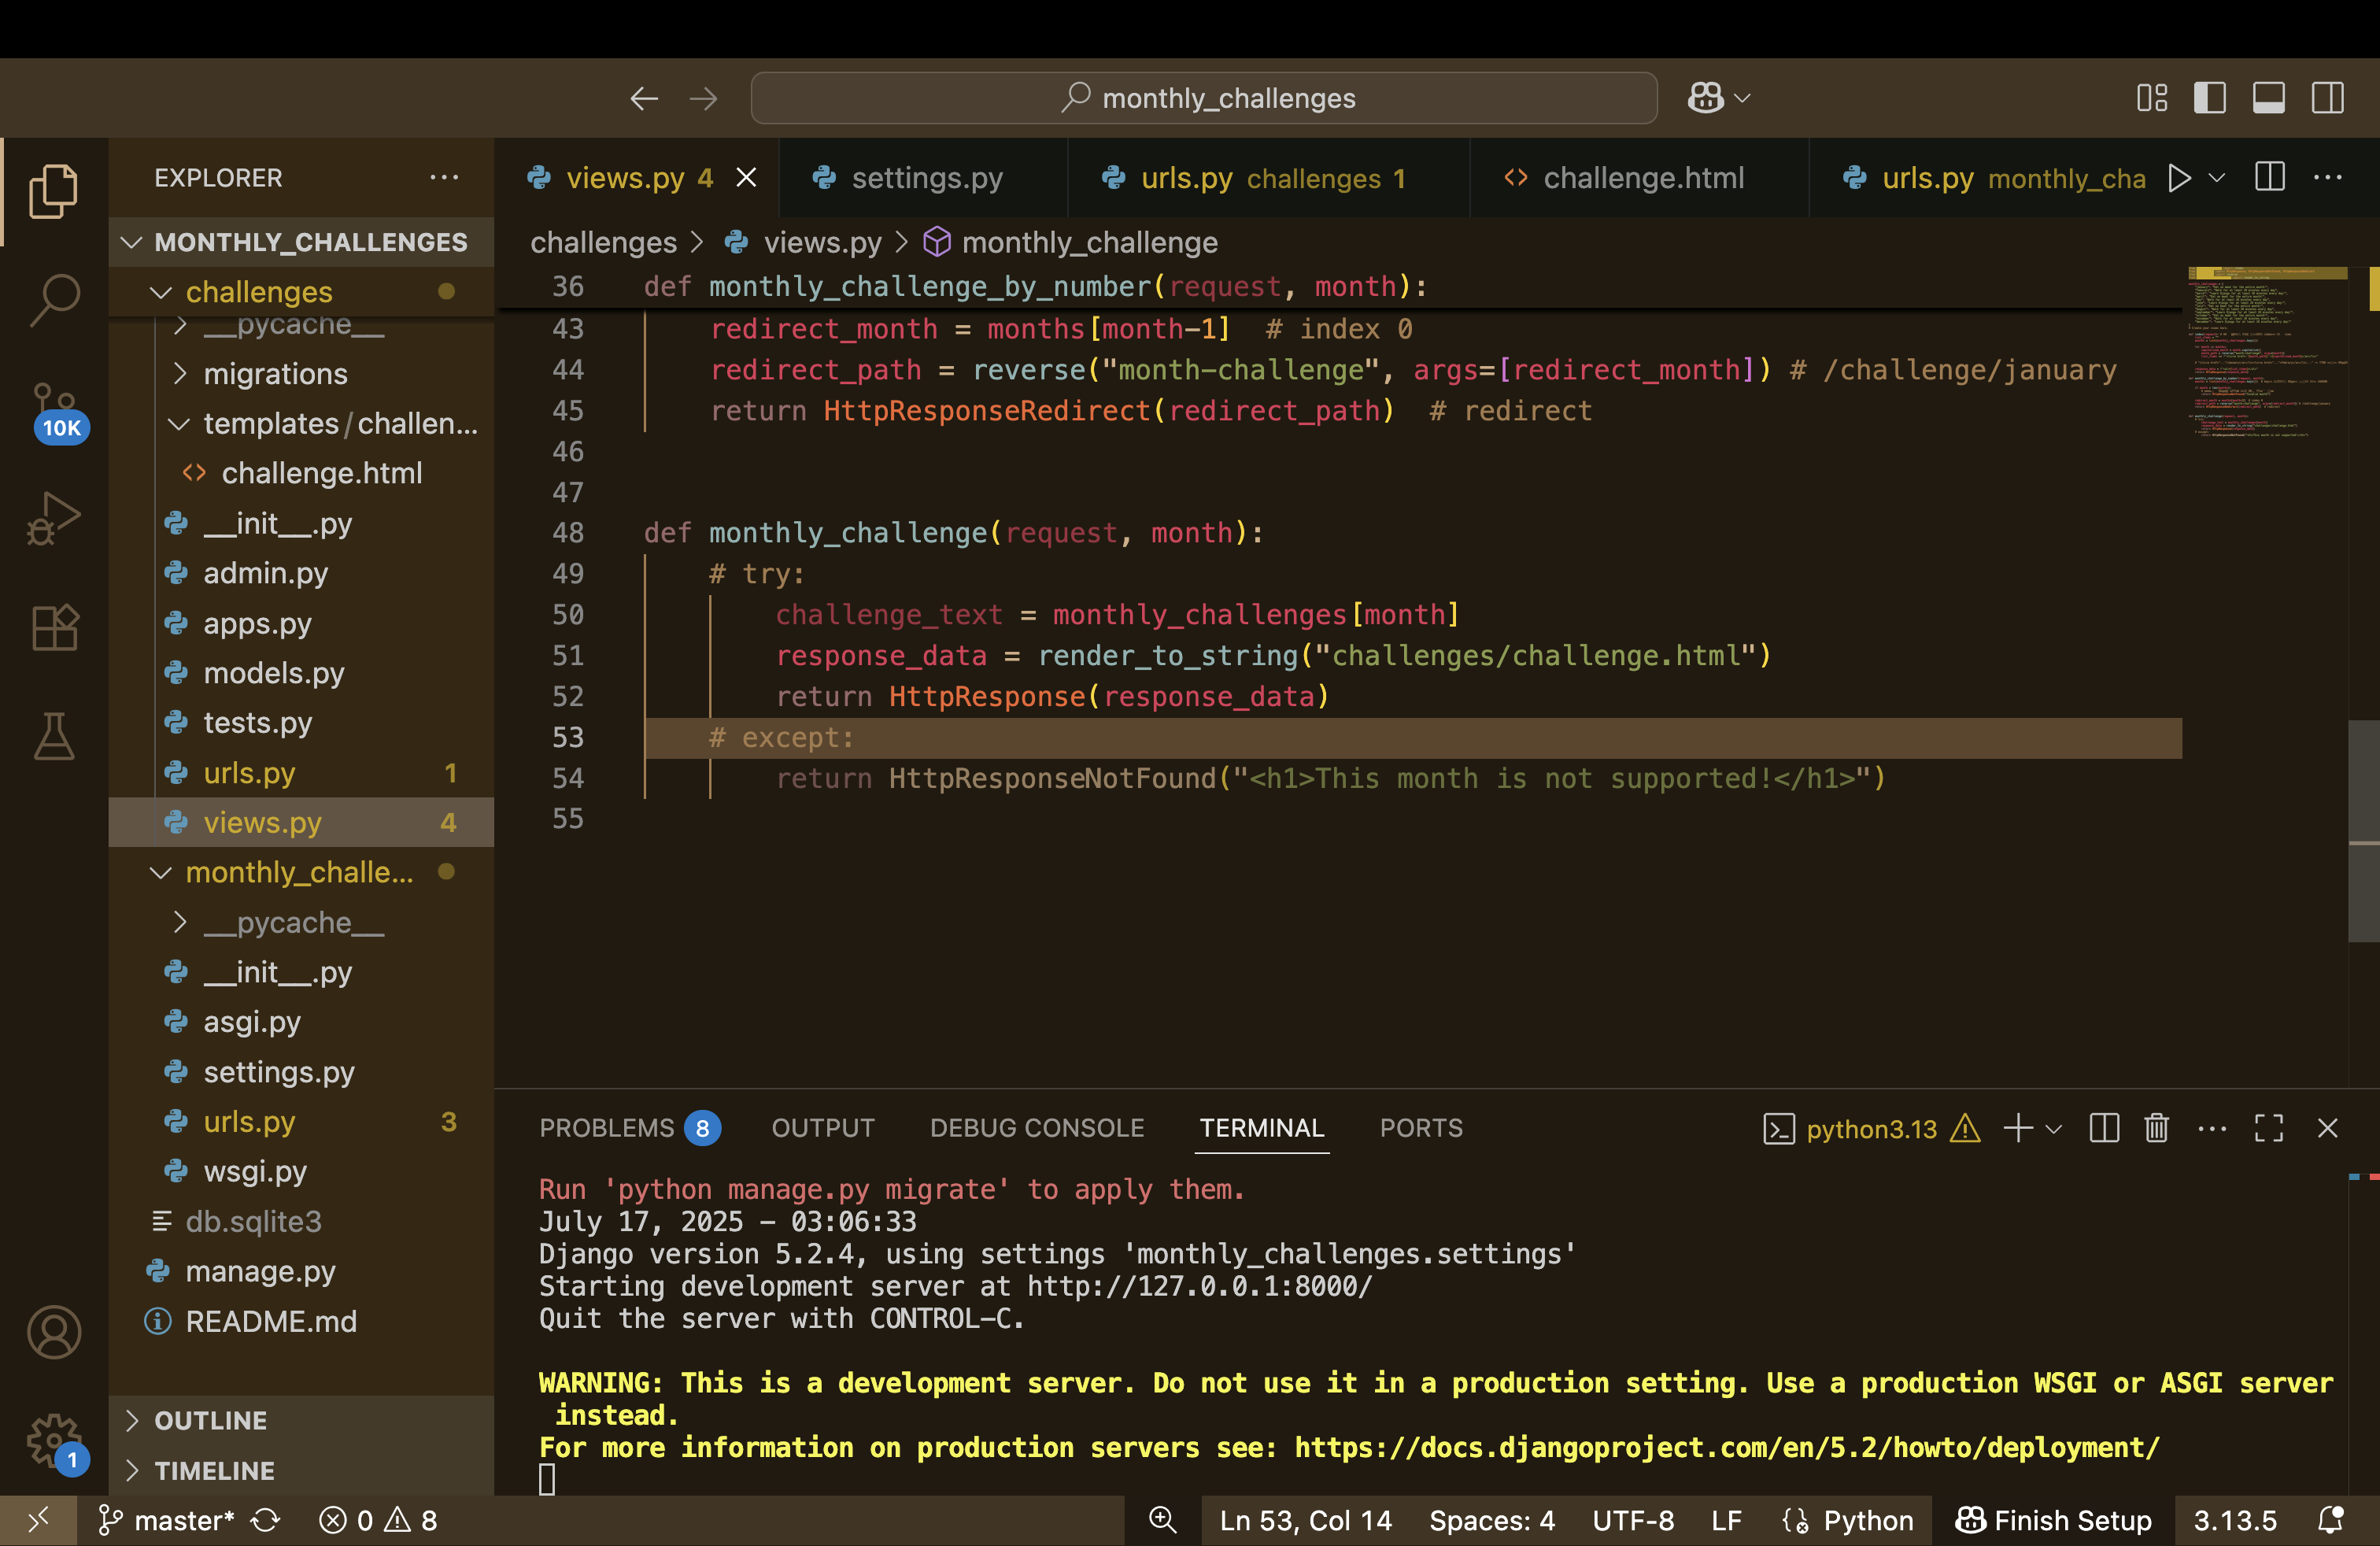Toggle the bottom panel
The width and height of the screenshot is (2380, 1546).
coord(2268,98)
